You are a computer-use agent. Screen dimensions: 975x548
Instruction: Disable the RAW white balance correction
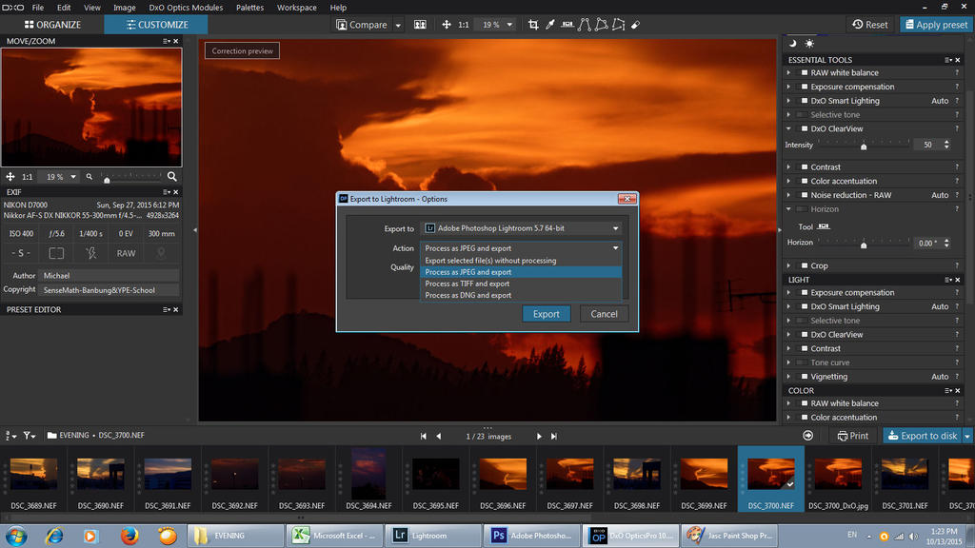tap(804, 72)
